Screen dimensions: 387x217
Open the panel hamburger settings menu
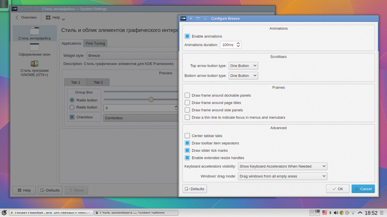click(x=382, y=213)
